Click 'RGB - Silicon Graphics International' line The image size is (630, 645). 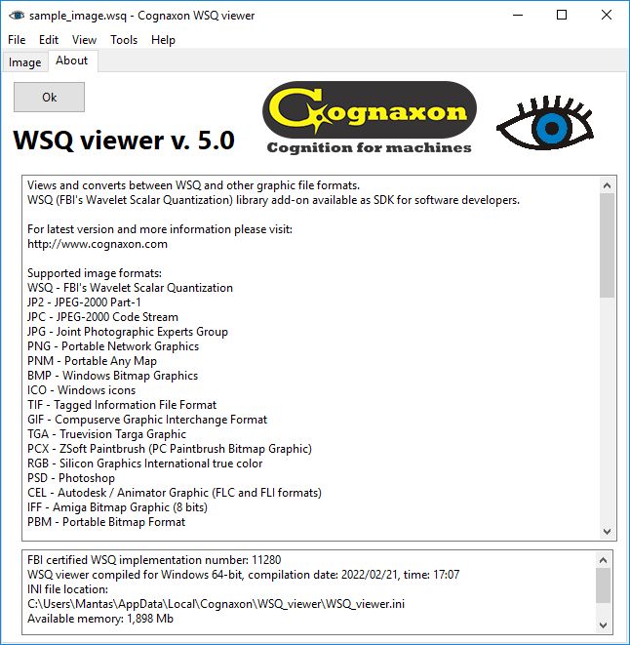pos(144,464)
